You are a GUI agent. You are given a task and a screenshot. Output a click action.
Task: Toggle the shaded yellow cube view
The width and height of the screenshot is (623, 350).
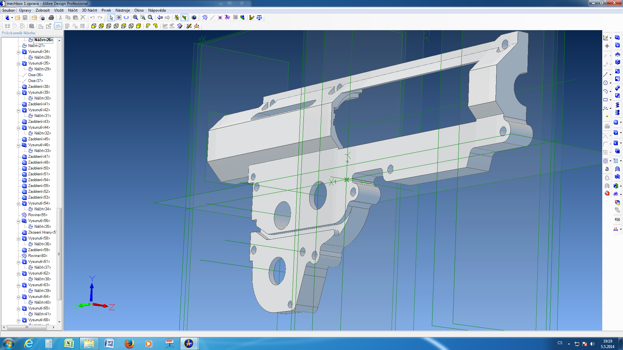[139, 26]
